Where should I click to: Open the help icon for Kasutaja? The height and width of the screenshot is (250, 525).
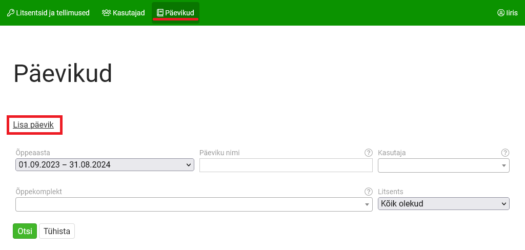[x=505, y=153]
